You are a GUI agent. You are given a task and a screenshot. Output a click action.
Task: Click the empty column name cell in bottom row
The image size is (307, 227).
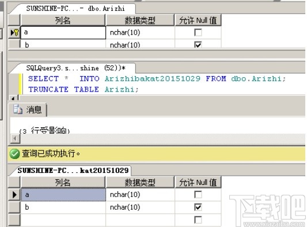coord(63,220)
